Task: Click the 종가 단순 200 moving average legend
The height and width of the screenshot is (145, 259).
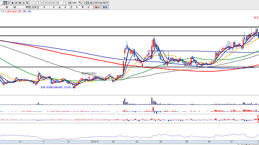Action: click(14, 12)
